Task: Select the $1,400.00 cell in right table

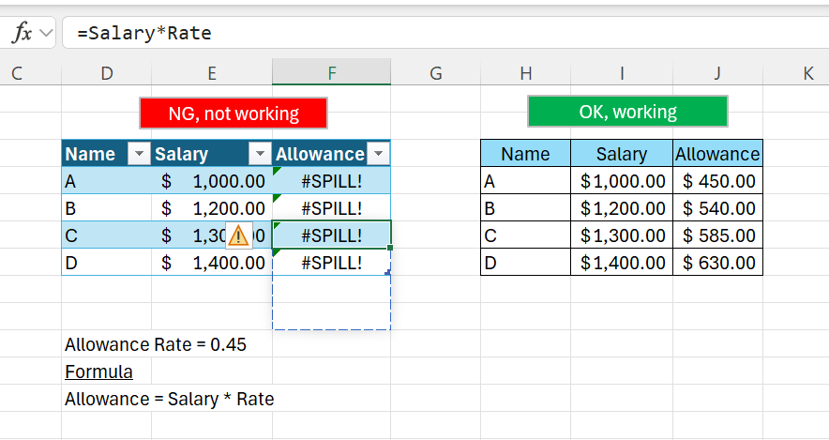Action: click(622, 263)
